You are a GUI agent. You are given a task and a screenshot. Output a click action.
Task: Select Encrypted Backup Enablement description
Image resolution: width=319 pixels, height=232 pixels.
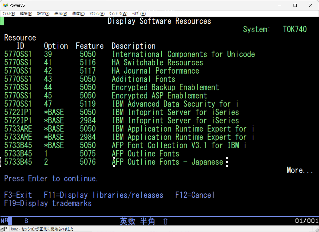click(x=165, y=87)
